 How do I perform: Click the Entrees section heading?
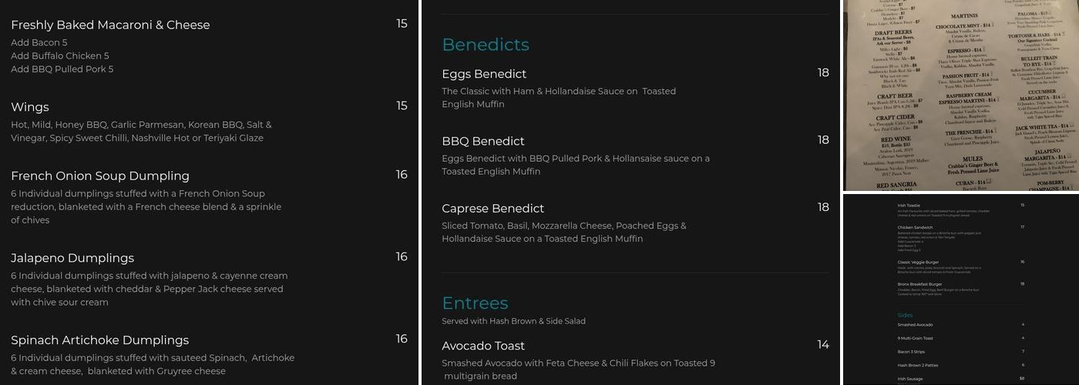click(x=475, y=303)
